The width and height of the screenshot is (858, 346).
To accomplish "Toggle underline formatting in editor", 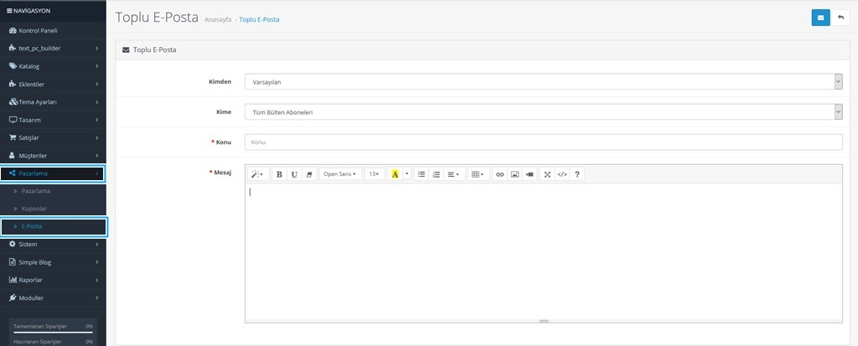I will (x=294, y=174).
